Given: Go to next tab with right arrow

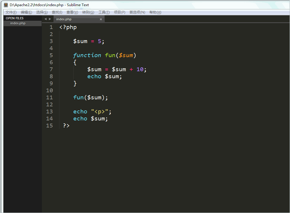Looking at the screenshot, I should pos(50,19).
